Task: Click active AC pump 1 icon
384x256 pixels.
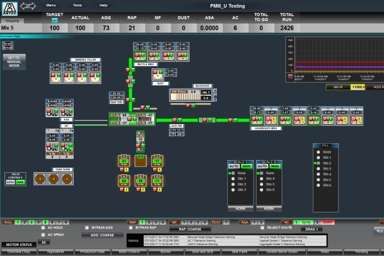Action: (67, 147)
